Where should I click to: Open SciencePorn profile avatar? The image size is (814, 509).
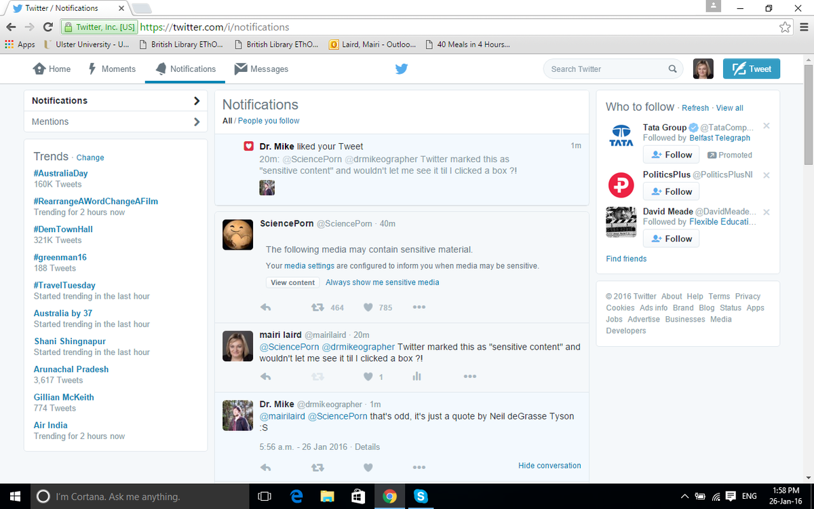[237, 234]
